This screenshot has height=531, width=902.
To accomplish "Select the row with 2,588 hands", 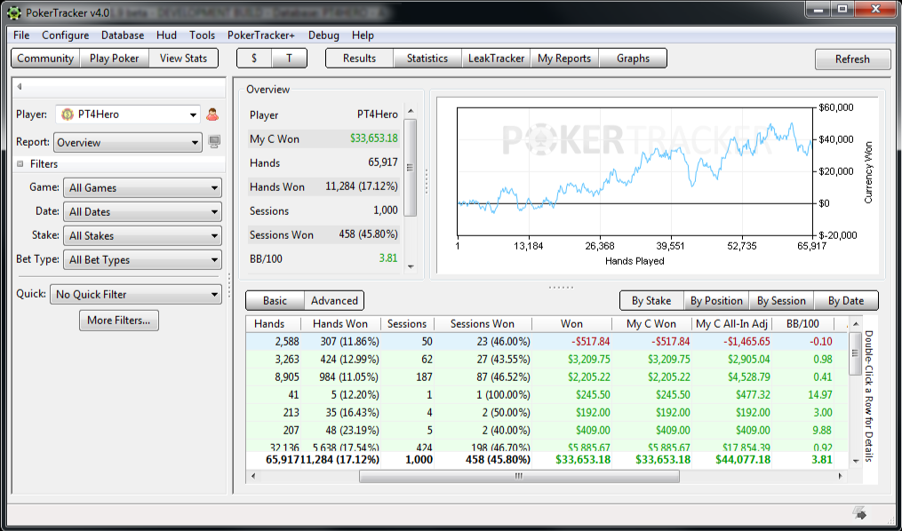I will pyautogui.click(x=547, y=341).
